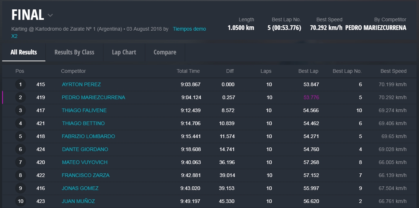Open the Tiempos demo X2 link
419x208 pixels.
[x=189, y=29]
